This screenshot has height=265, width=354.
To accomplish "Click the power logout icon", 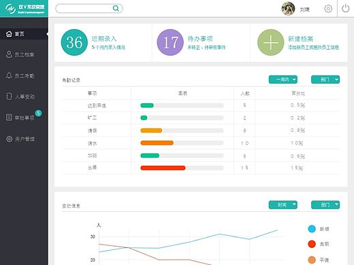I will pos(345,9).
